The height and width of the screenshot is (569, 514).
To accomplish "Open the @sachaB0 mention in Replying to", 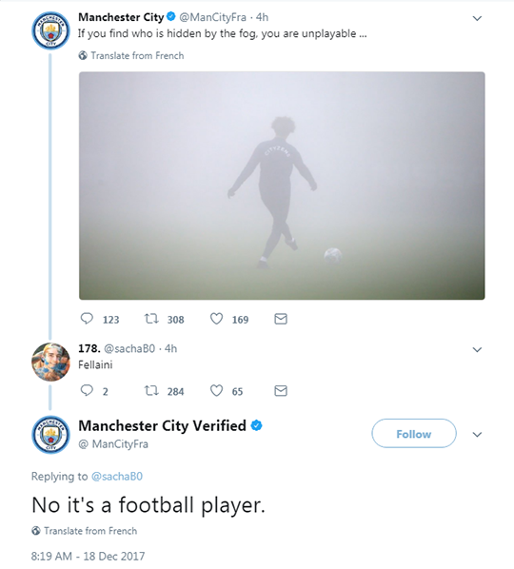I will tap(117, 476).
